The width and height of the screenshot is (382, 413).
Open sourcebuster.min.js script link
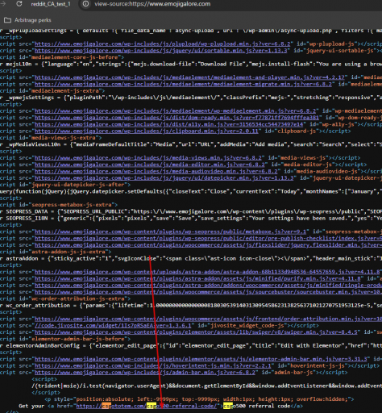click(x=208, y=292)
